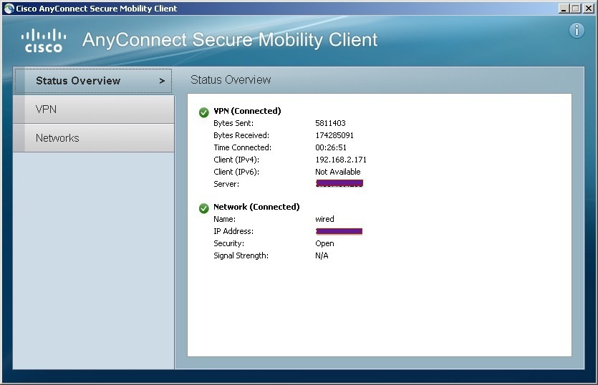The height and width of the screenshot is (385, 598).
Task: Click the AnyConnect title bar app icon
Action: (8, 9)
